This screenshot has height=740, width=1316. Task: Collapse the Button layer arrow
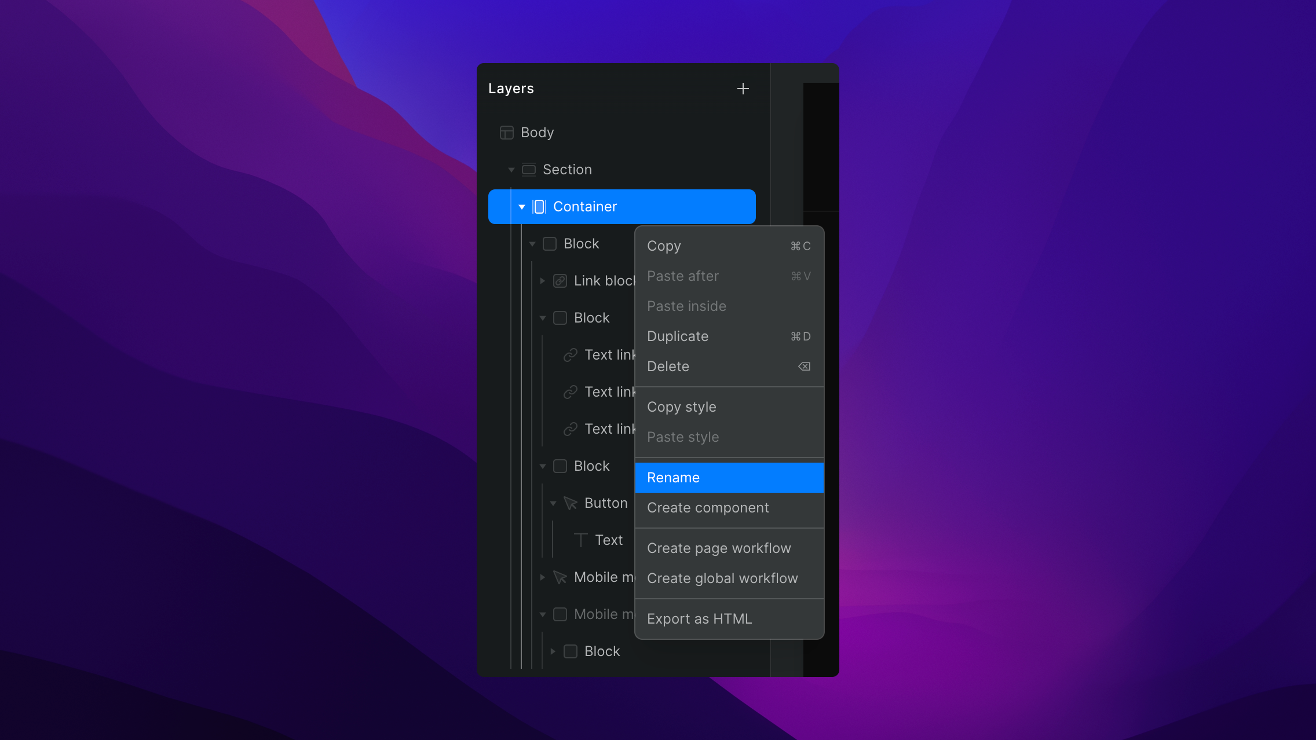point(553,503)
